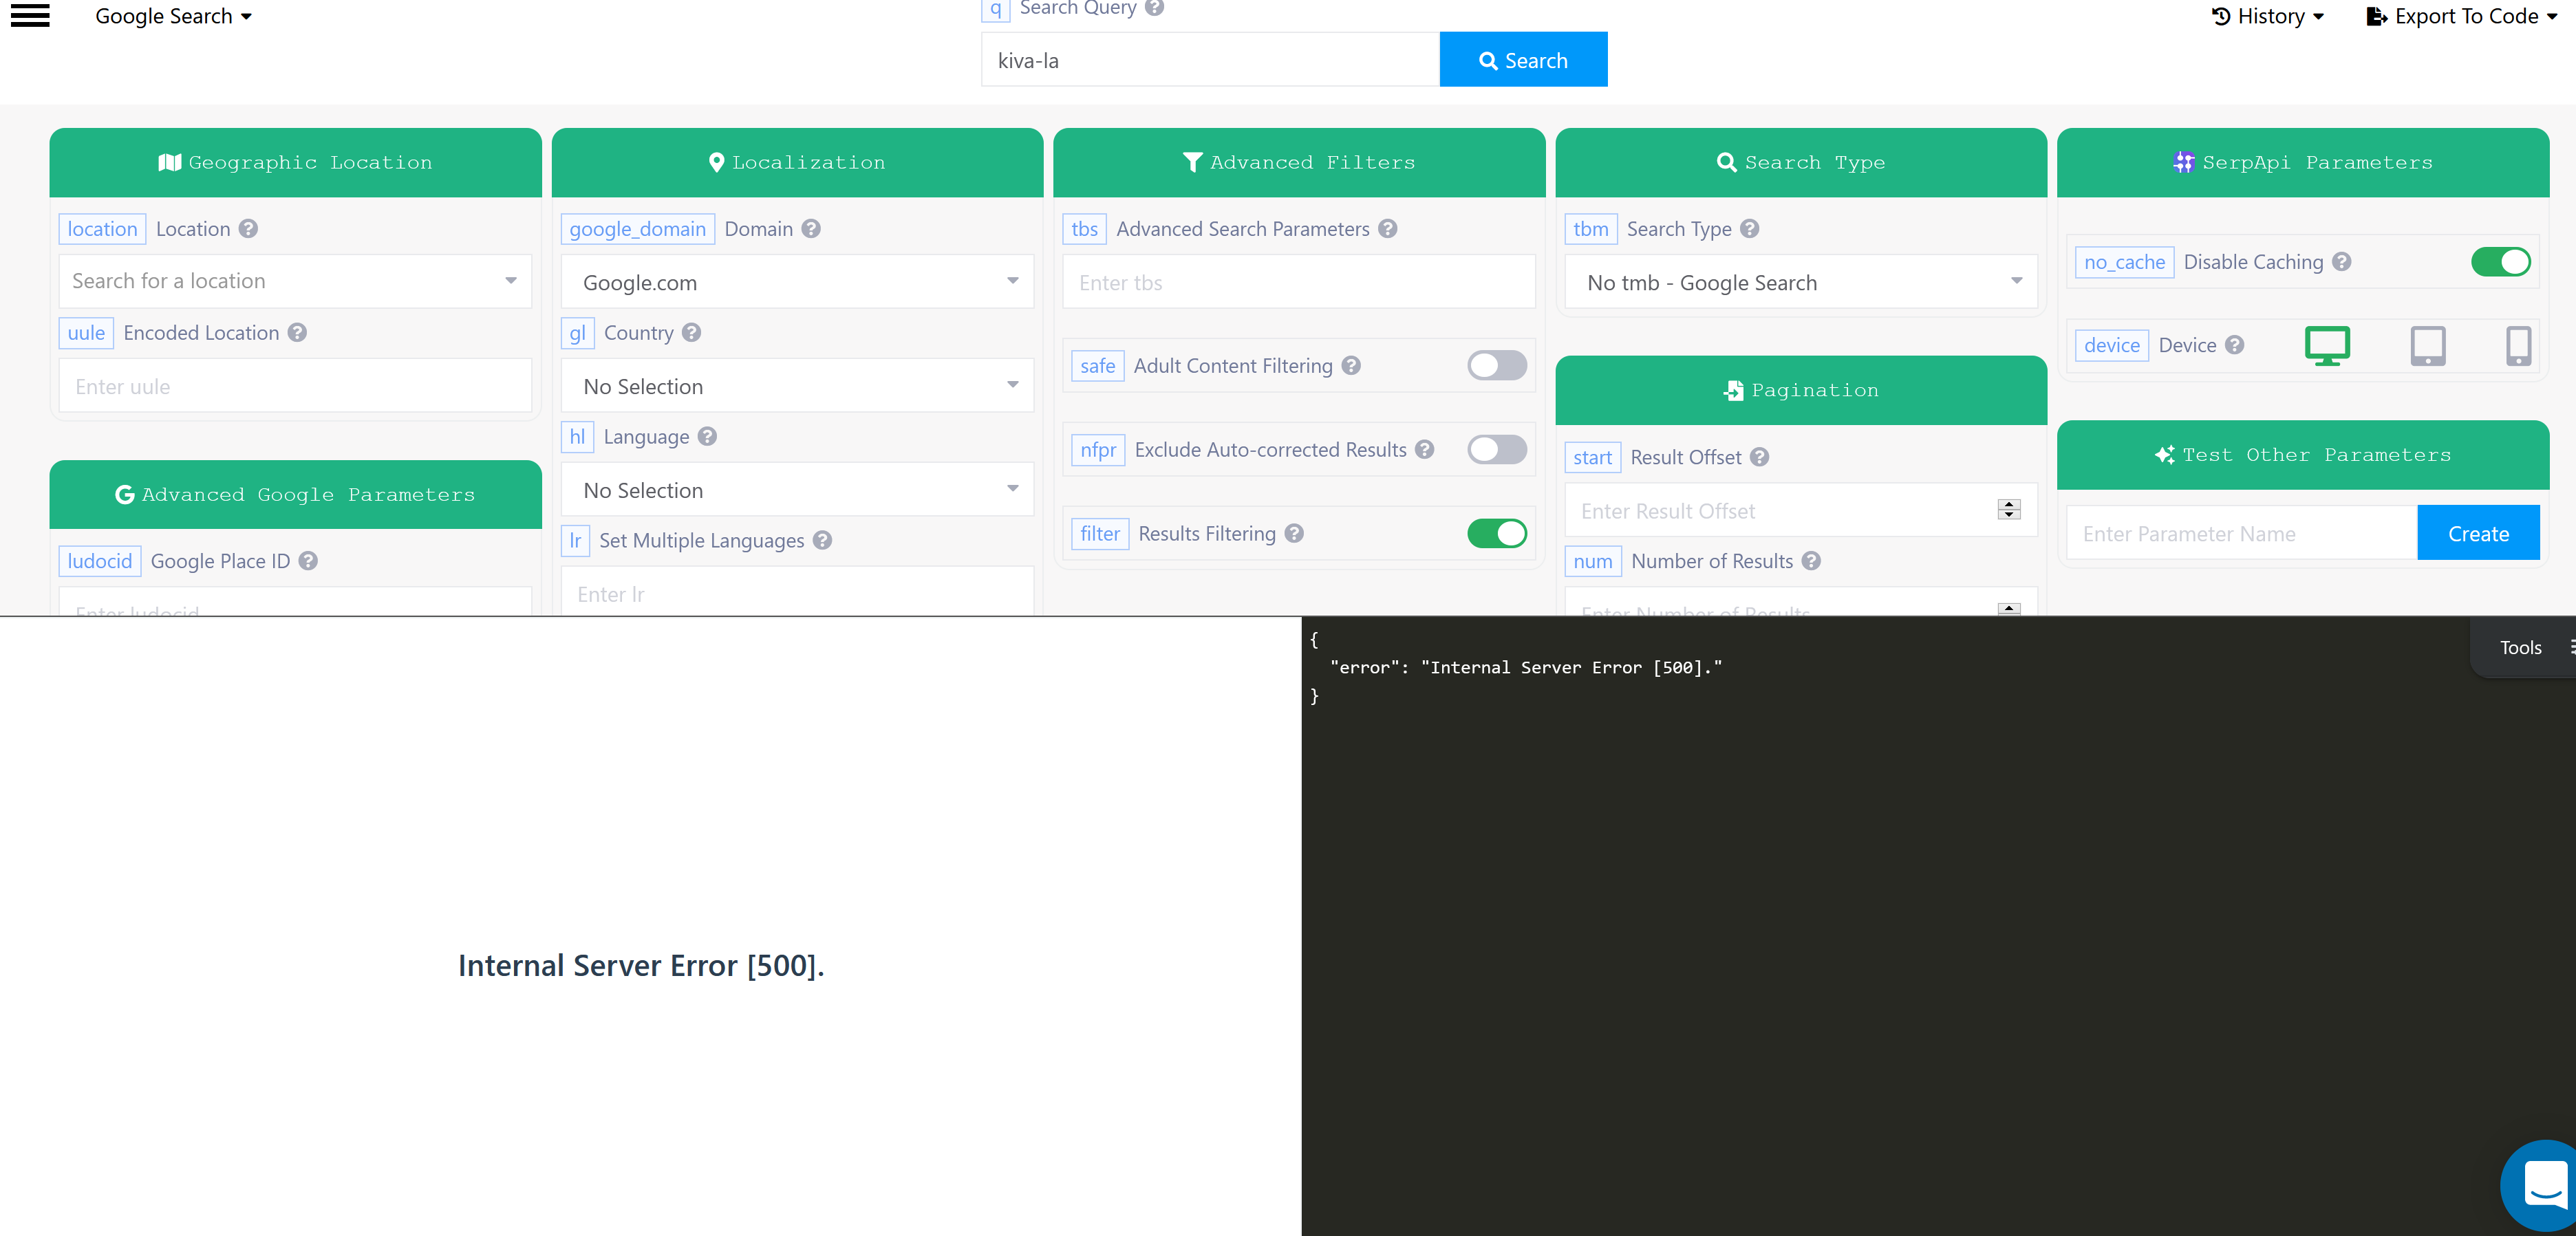Click the Create parameter button
This screenshot has width=2576, height=1236.
tap(2478, 534)
